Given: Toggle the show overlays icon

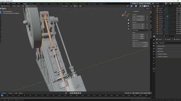Looking at the screenshot, I should [136, 6].
